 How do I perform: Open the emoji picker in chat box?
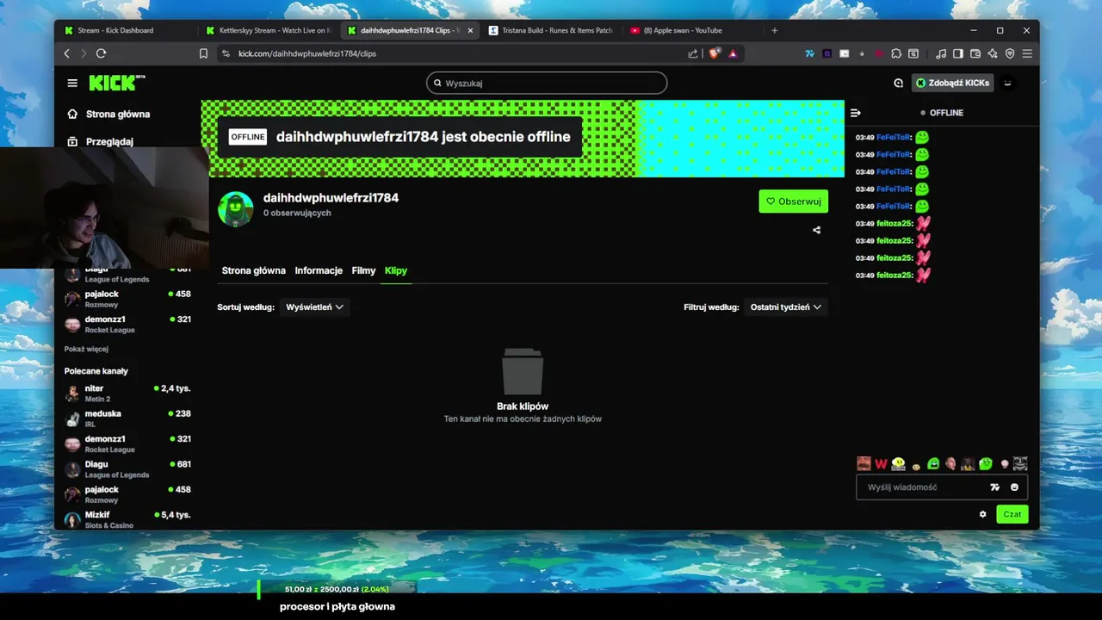(x=1014, y=487)
